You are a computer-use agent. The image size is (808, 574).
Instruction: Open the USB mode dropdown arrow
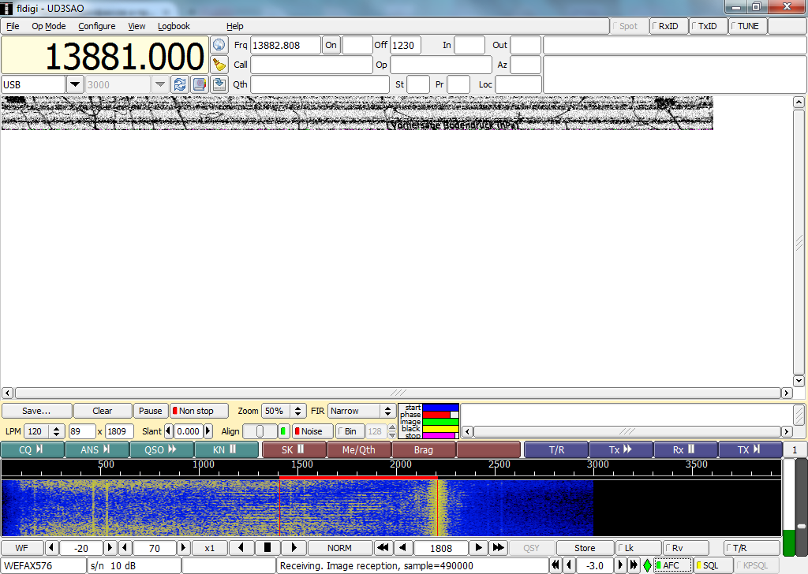click(75, 84)
